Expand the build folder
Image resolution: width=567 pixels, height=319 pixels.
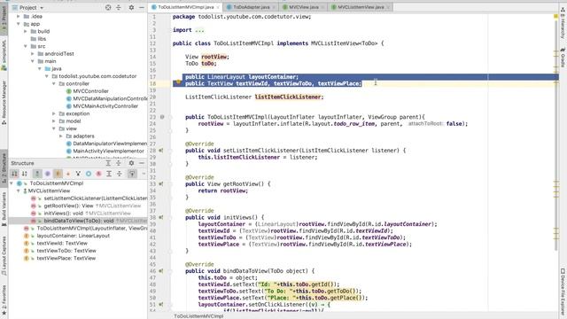26,32
